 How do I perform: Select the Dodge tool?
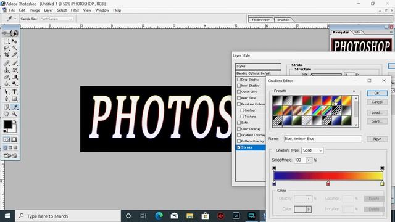pyautogui.click(x=14, y=84)
